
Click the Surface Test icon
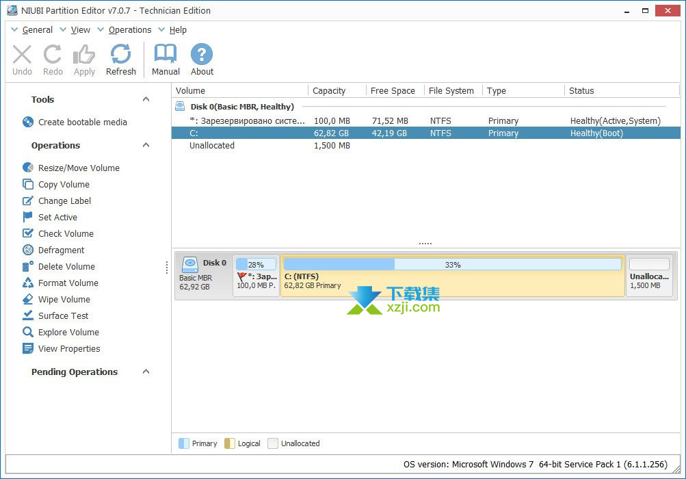pos(28,315)
